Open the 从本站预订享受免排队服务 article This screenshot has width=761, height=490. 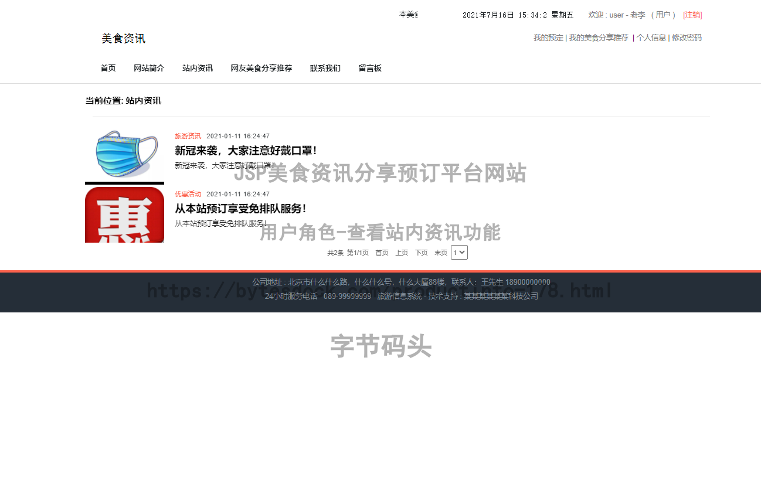click(x=240, y=208)
